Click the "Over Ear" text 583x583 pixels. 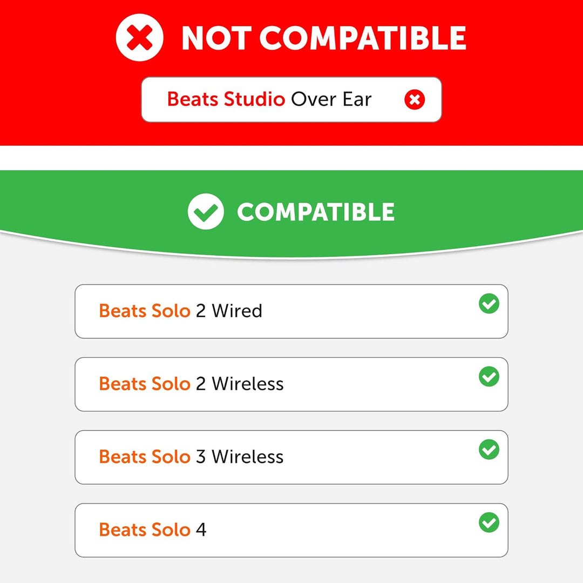click(x=331, y=99)
